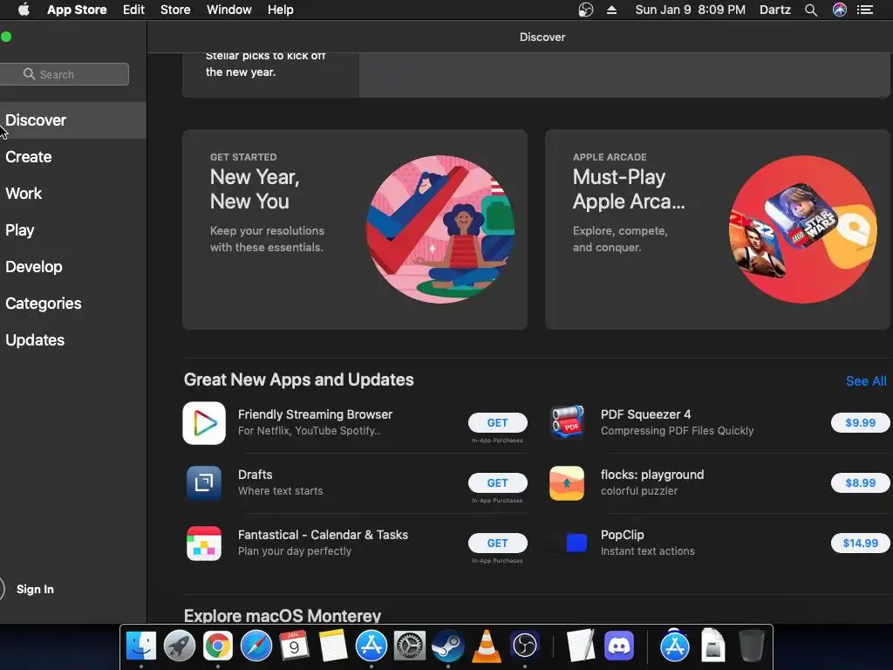This screenshot has height=670, width=893.
Task: Click the flocks: playground title
Action: 652,475
